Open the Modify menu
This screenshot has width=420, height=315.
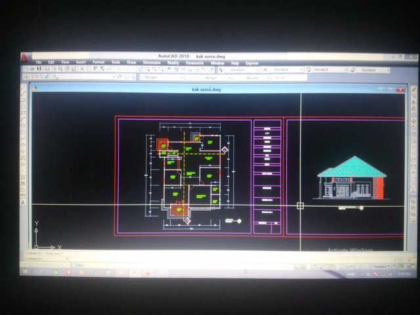(173, 63)
